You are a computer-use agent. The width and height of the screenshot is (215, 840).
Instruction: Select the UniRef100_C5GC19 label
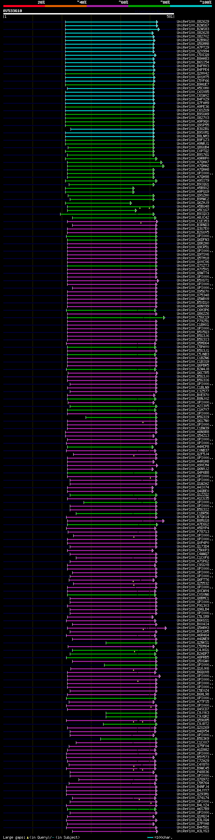coord(193,318)
